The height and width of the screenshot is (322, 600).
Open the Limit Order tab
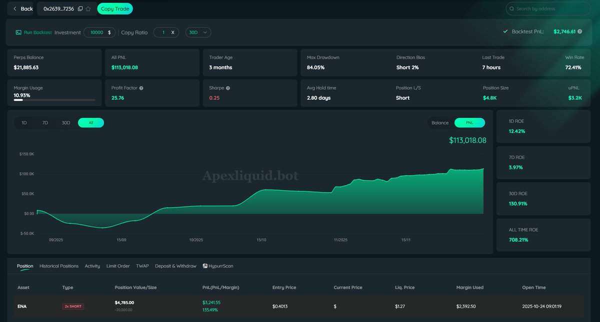[x=118, y=266]
